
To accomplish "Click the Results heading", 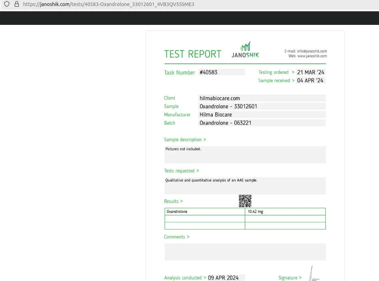I will (x=173, y=201).
